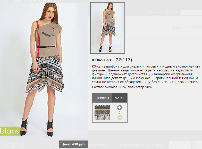The width and height of the screenshot is (202, 149).
Task: Click the green blans logo badge
Action: click(x=10, y=131)
